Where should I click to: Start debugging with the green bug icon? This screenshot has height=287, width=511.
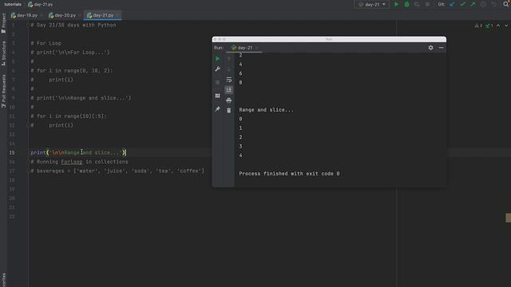pyautogui.click(x=406, y=4)
